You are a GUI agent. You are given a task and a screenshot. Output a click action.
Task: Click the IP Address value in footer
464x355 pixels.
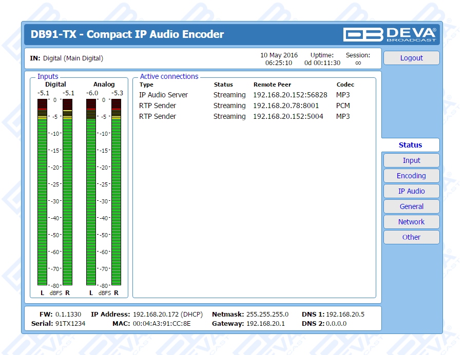[x=168, y=314]
